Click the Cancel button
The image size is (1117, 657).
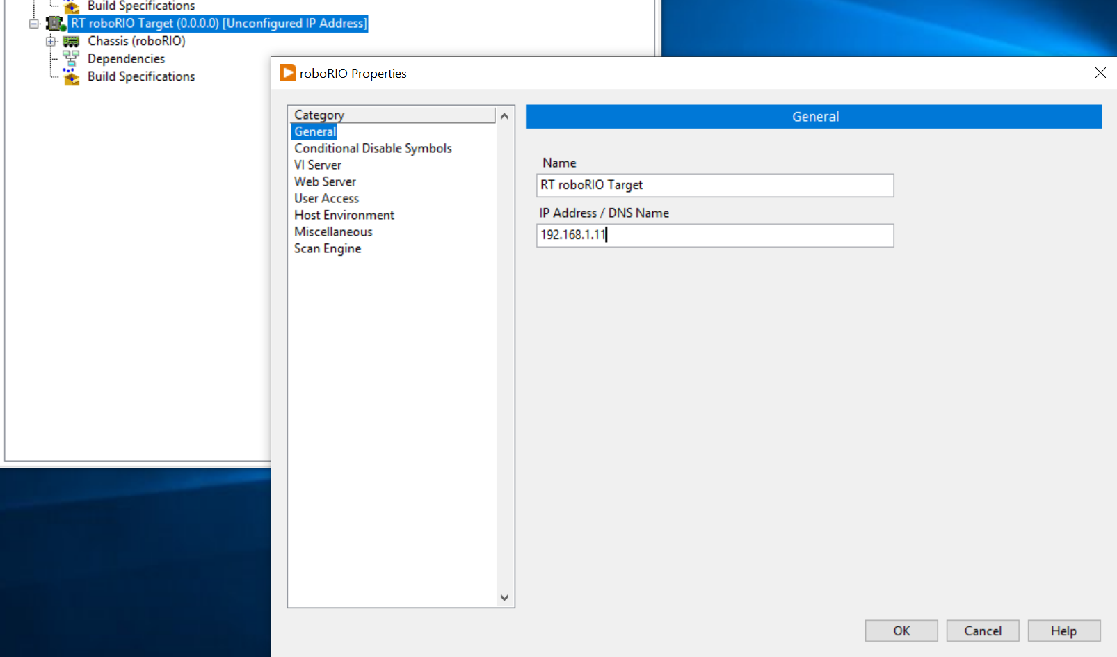click(x=982, y=631)
